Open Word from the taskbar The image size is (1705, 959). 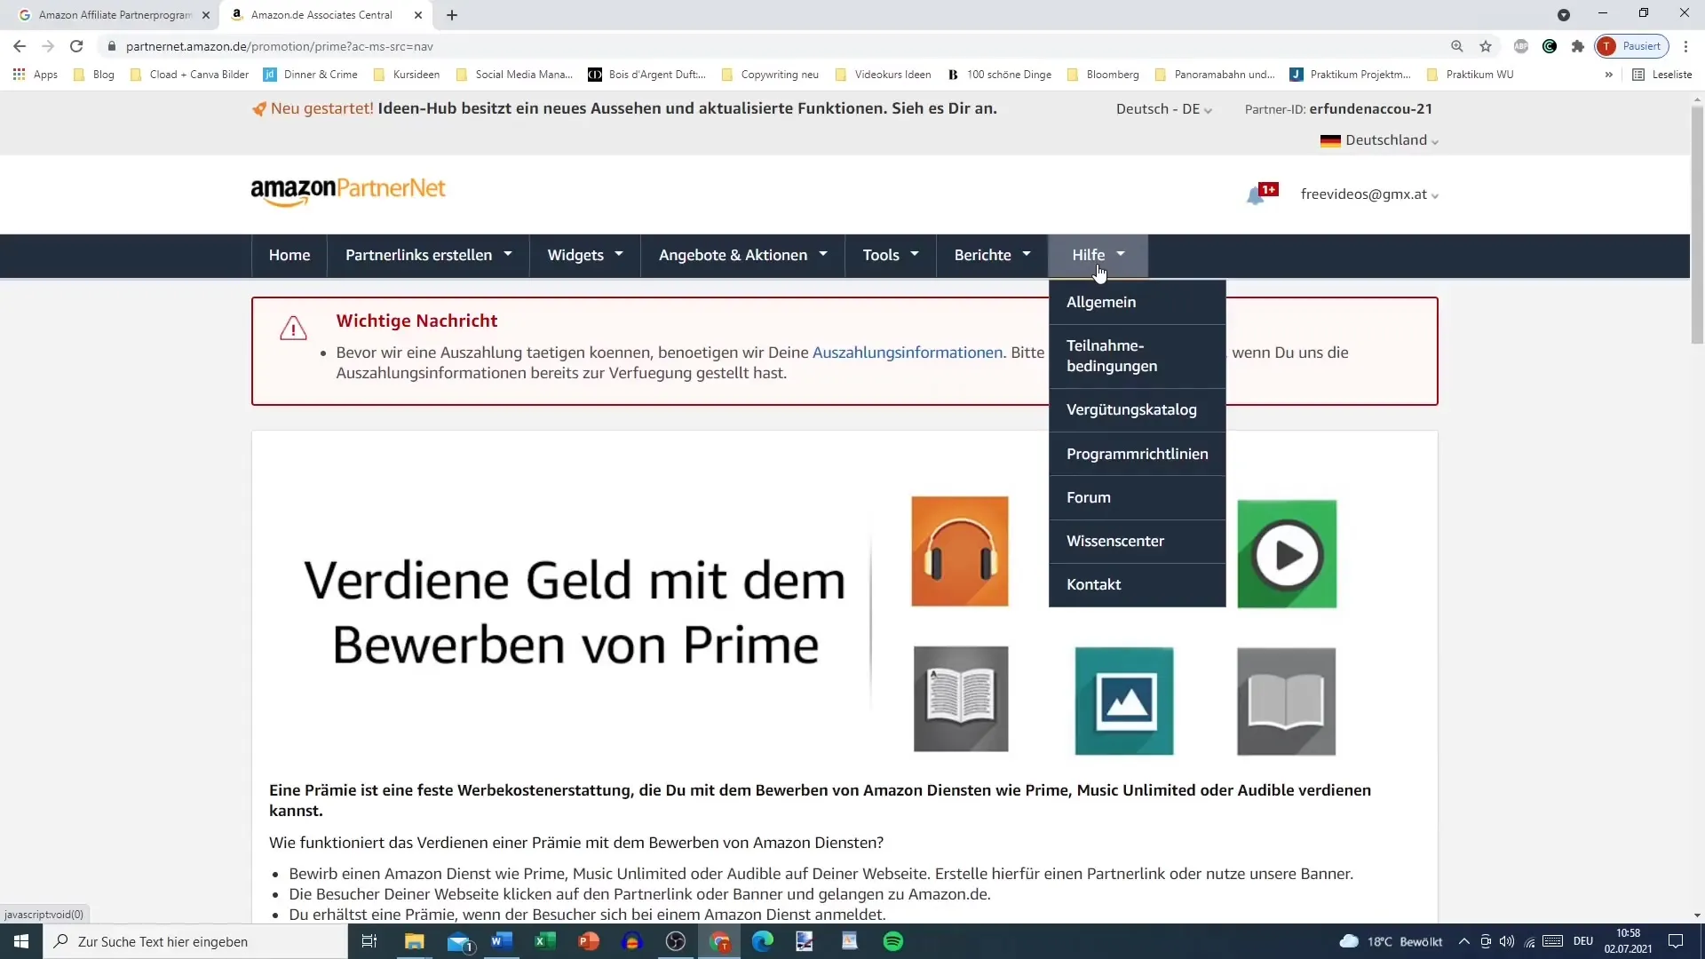[x=502, y=941]
